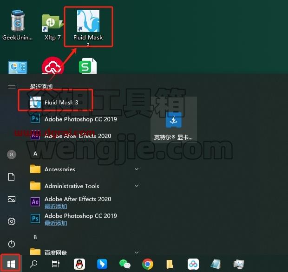Viewport: 288px width, 272px height.
Task: Launch WeChat from the taskbar
Action: [x=125, y=264]
